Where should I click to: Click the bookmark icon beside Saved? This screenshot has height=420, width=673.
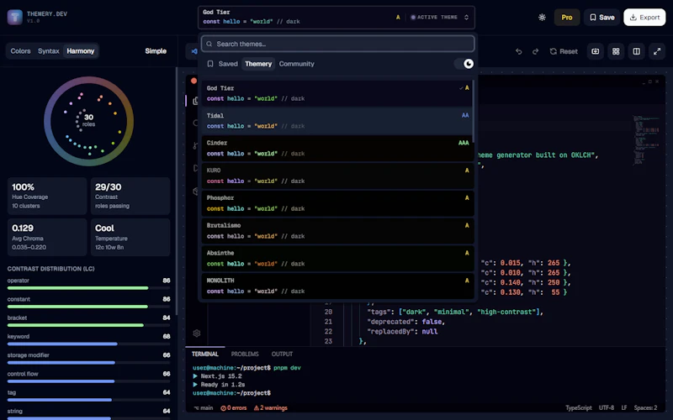[x=209, y=64]
